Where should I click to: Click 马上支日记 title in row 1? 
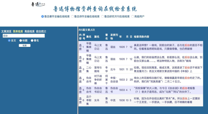[98, 47]
